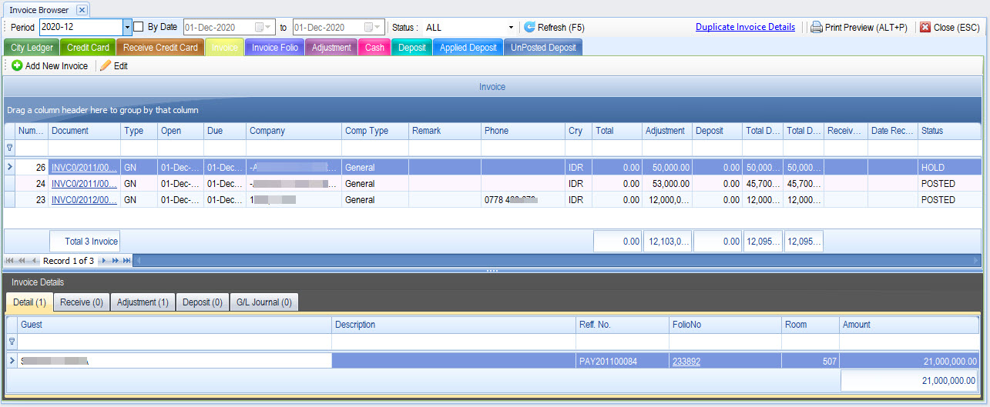The height and width of the screenshot is (407, 990).
Task: Switch to the Adjustment (1) details tab
Action: click(143, 302)
